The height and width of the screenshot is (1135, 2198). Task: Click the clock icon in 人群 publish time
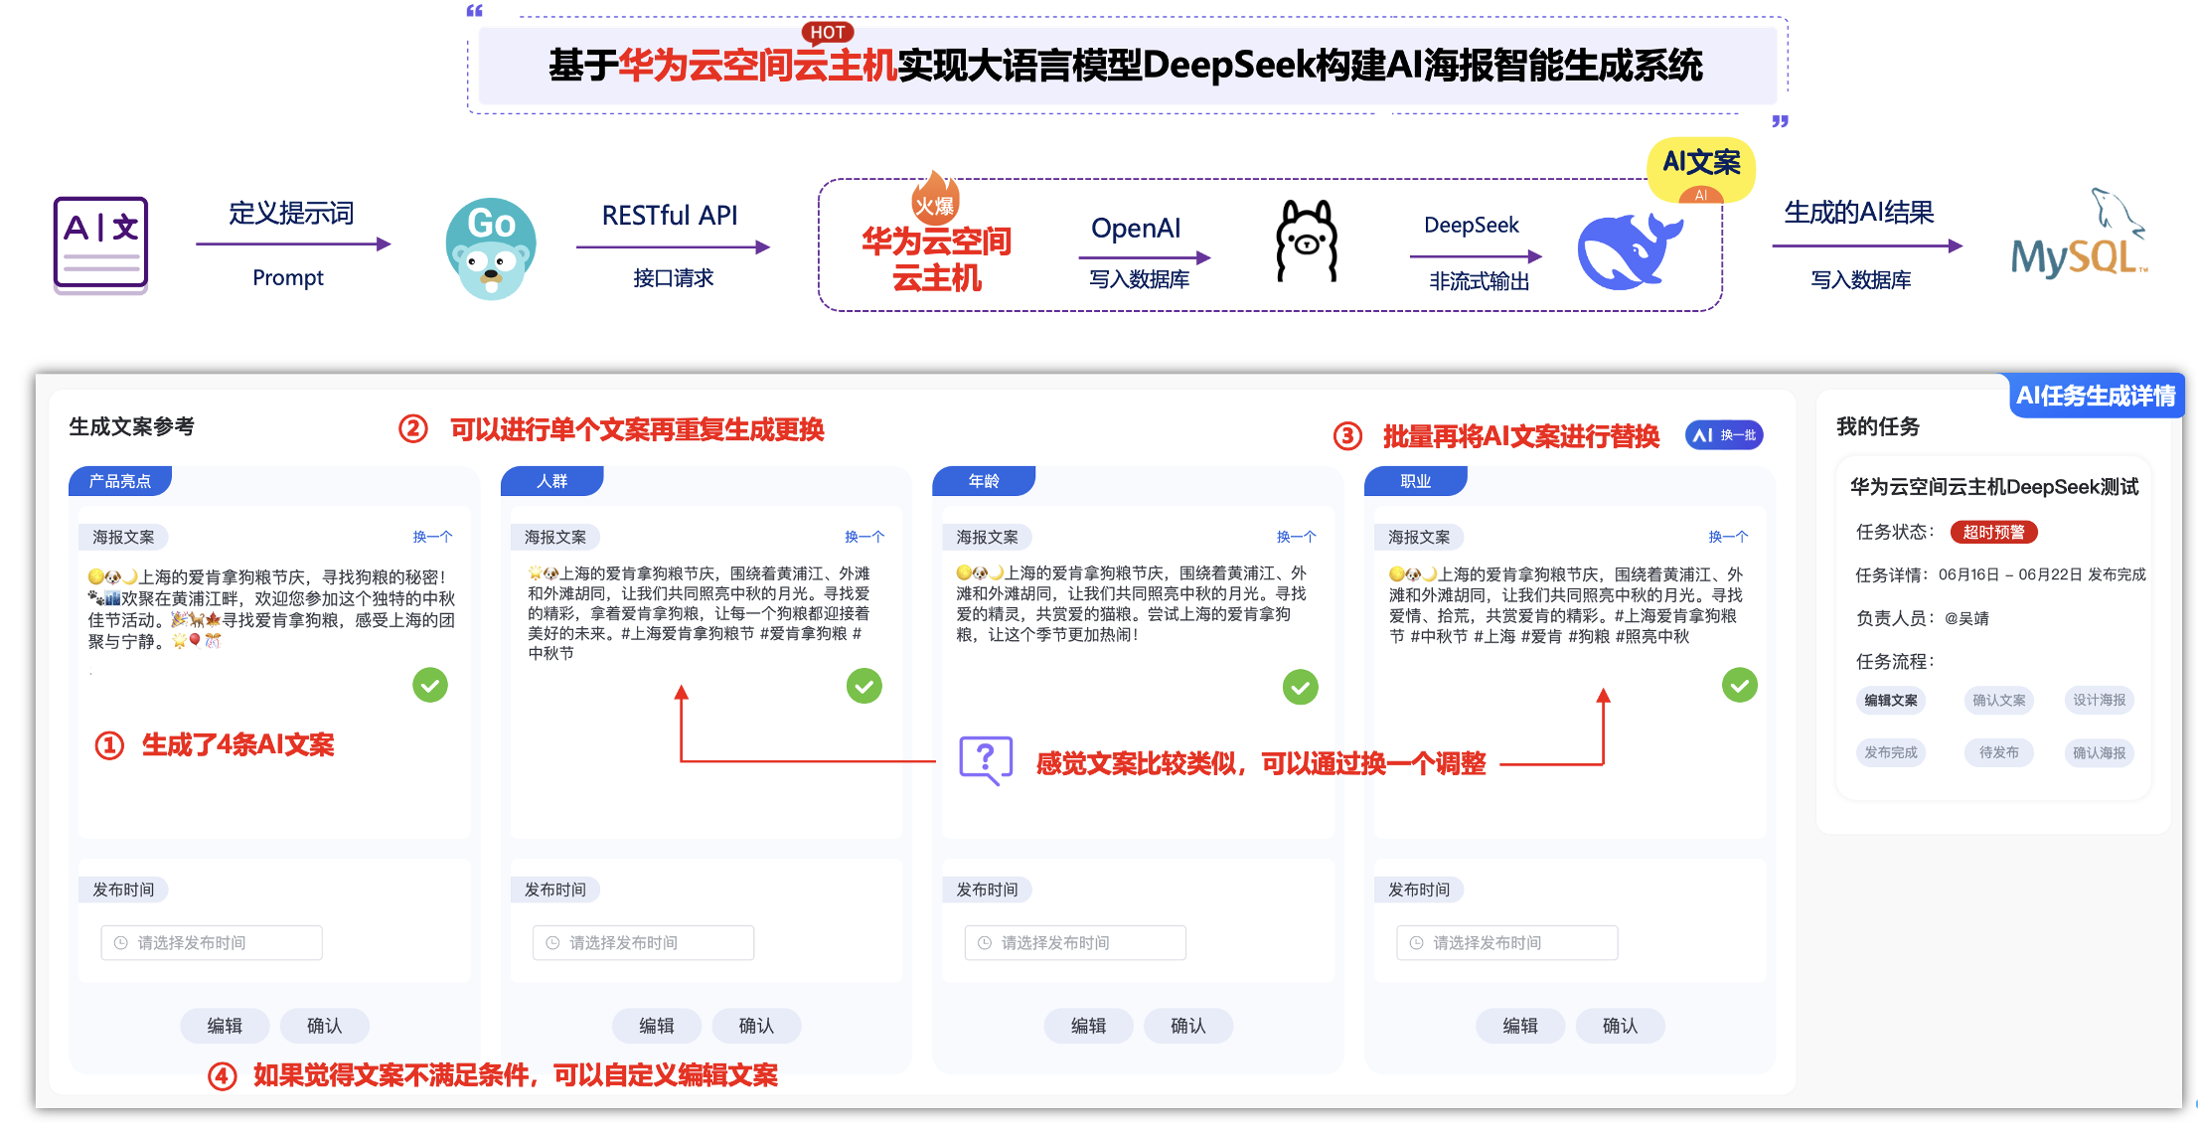point(552,942)
